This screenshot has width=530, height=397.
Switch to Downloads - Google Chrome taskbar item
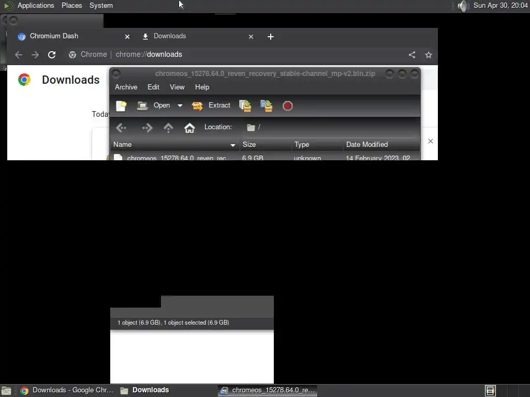click(67, 390)
